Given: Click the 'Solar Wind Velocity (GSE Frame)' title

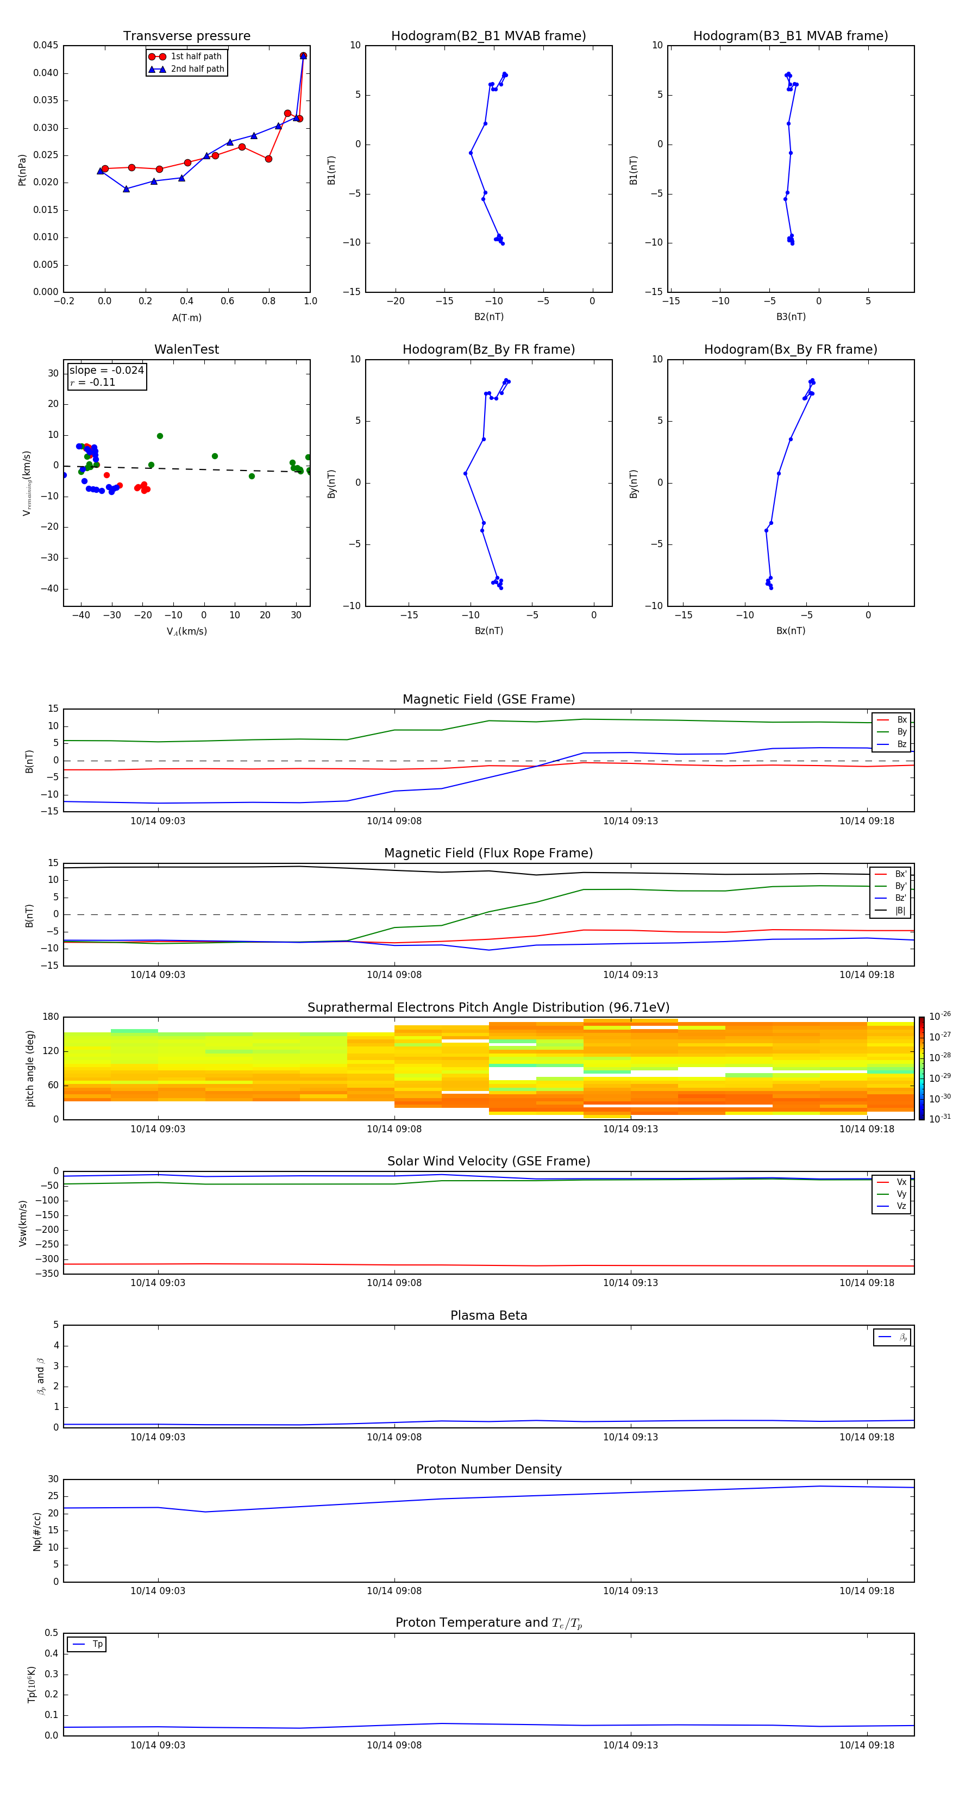Looking at the screenshot, I should [x=488, y=1161].
